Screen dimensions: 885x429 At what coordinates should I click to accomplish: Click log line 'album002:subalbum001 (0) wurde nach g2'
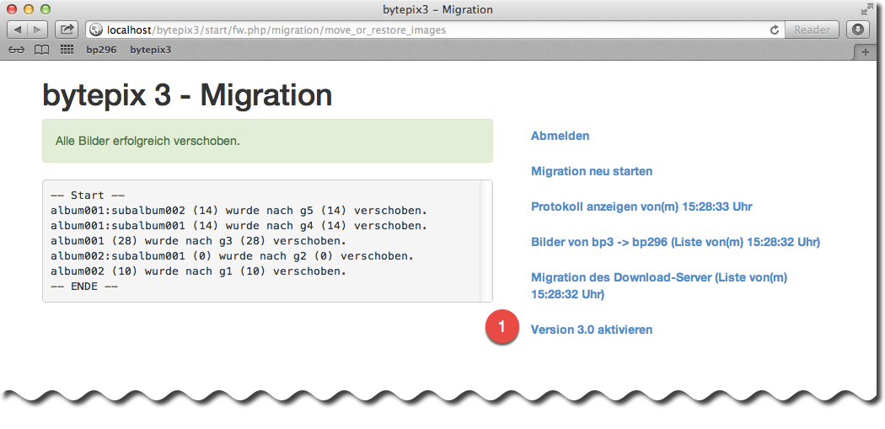pyautogui.click(x=232, y=256)
